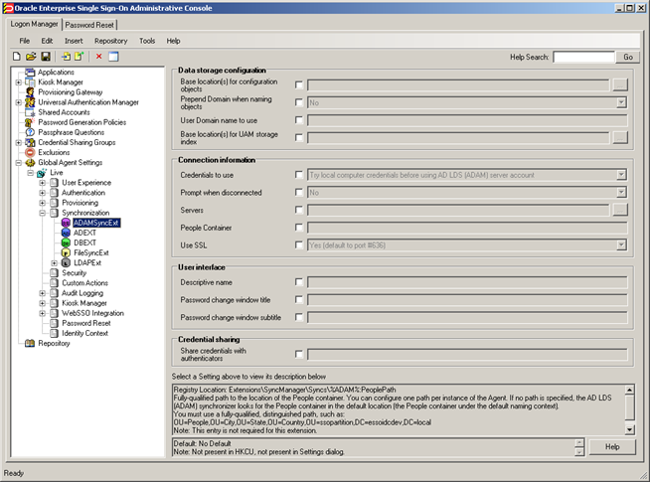Click the blue ADEXT icon
This screenshot has width=650, height=482.
[66, 233]
